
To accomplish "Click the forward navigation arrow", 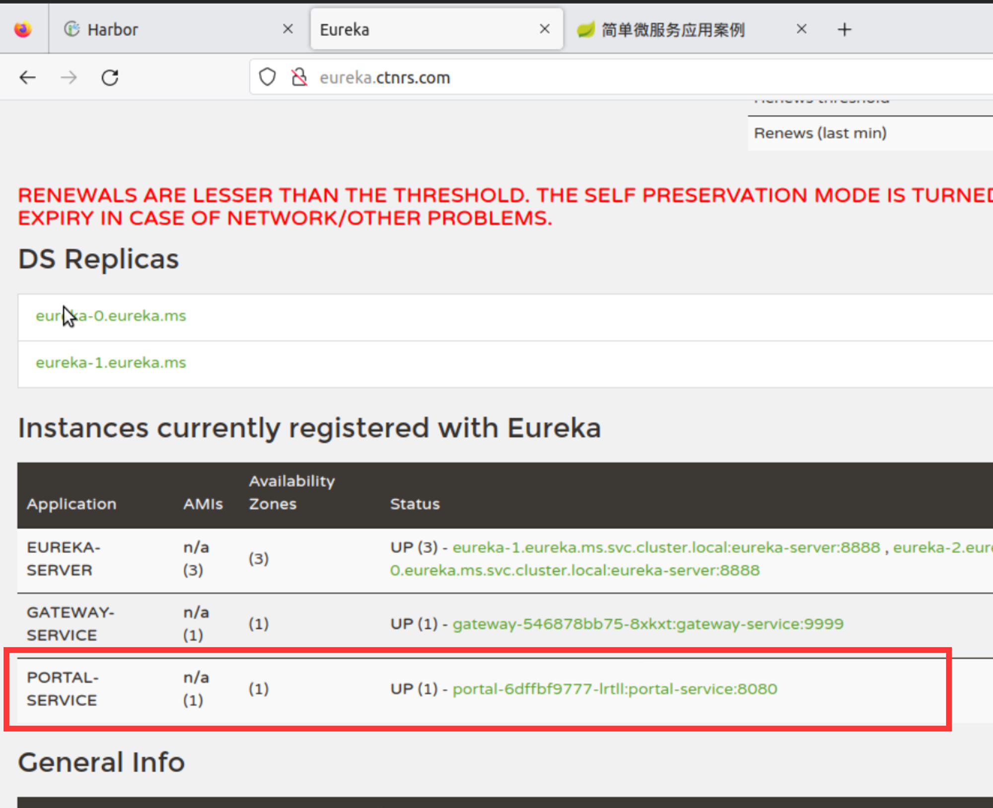I will pyautogui.click(x=69, y=77).
